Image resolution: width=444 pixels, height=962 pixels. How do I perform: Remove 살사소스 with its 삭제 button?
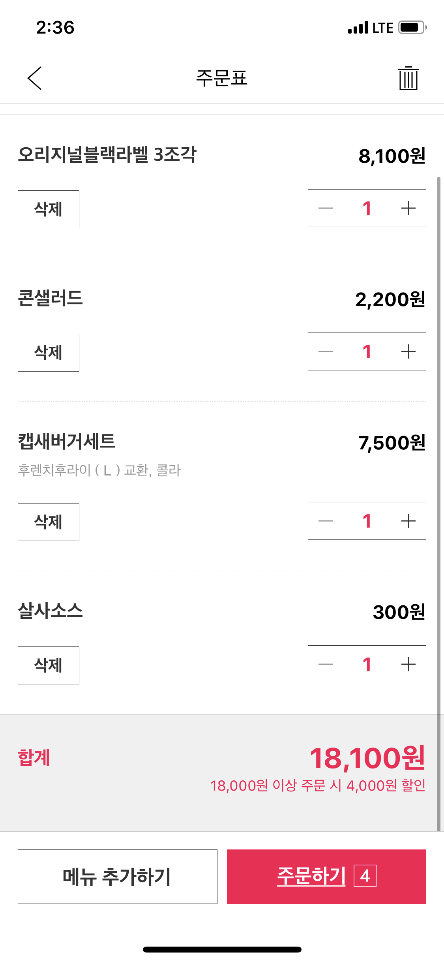coord(49,665)
